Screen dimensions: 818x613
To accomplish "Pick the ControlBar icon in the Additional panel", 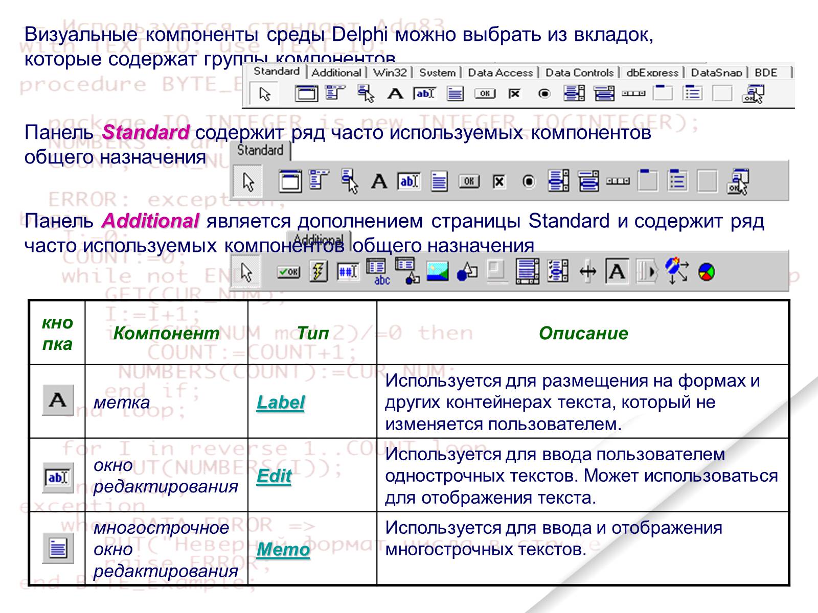I will click(x=647, y=271).
